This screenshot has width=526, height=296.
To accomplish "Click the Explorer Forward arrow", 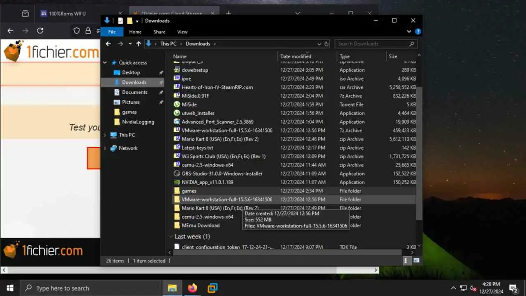I will click(x=120, y=44).
